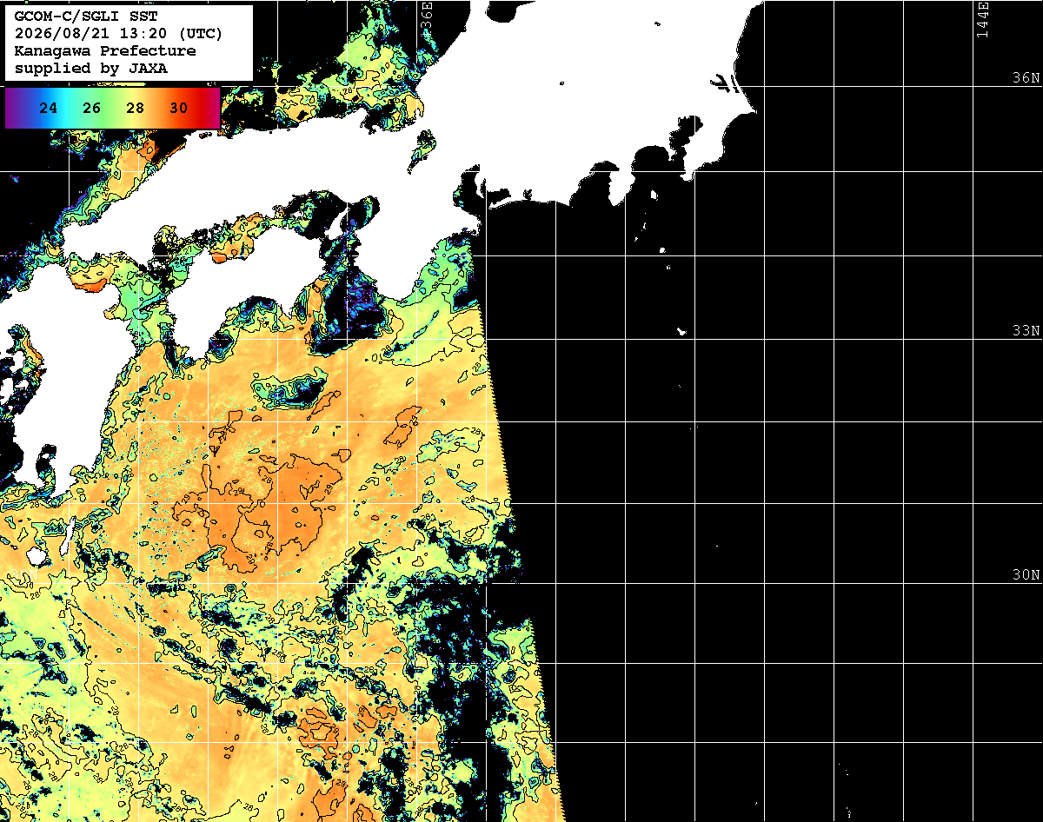Click the 30N latitude label
The image size is (1043, 822).
pos(1026,575)
